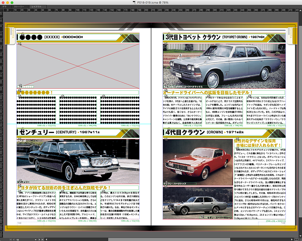Viewport: 302px width, 241px height.
Task: Click the 1967年9月 date text
Action: pos(257,37)
